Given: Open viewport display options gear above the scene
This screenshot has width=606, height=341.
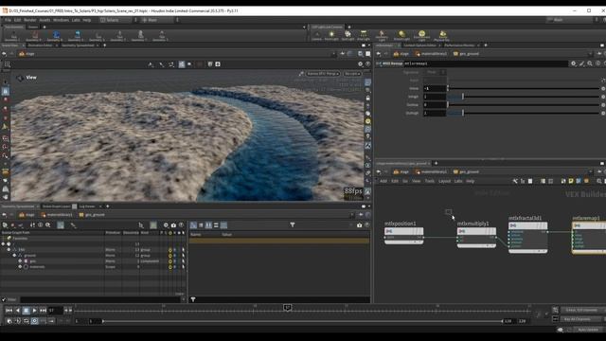Looking at the screenshot, I should click(360, 64).
